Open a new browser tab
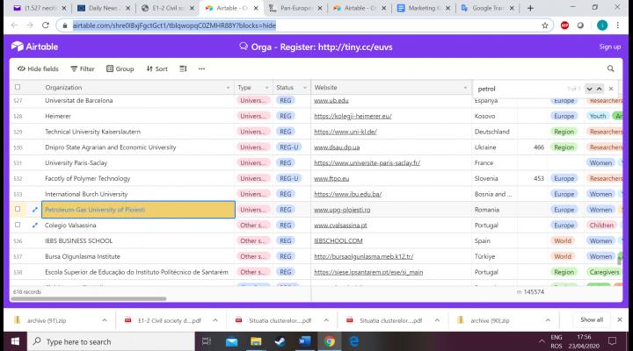 (x=530, y=8)
